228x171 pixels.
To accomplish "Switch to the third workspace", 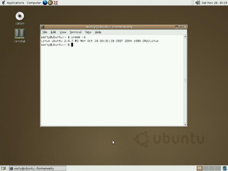I will [212, 168].
